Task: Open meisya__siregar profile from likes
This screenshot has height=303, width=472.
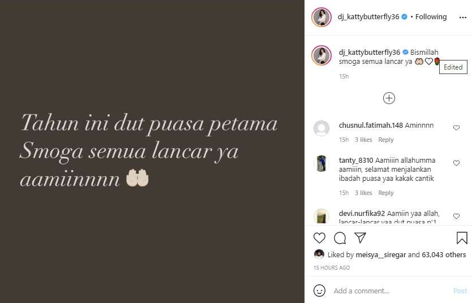Action: pos(380,254)
